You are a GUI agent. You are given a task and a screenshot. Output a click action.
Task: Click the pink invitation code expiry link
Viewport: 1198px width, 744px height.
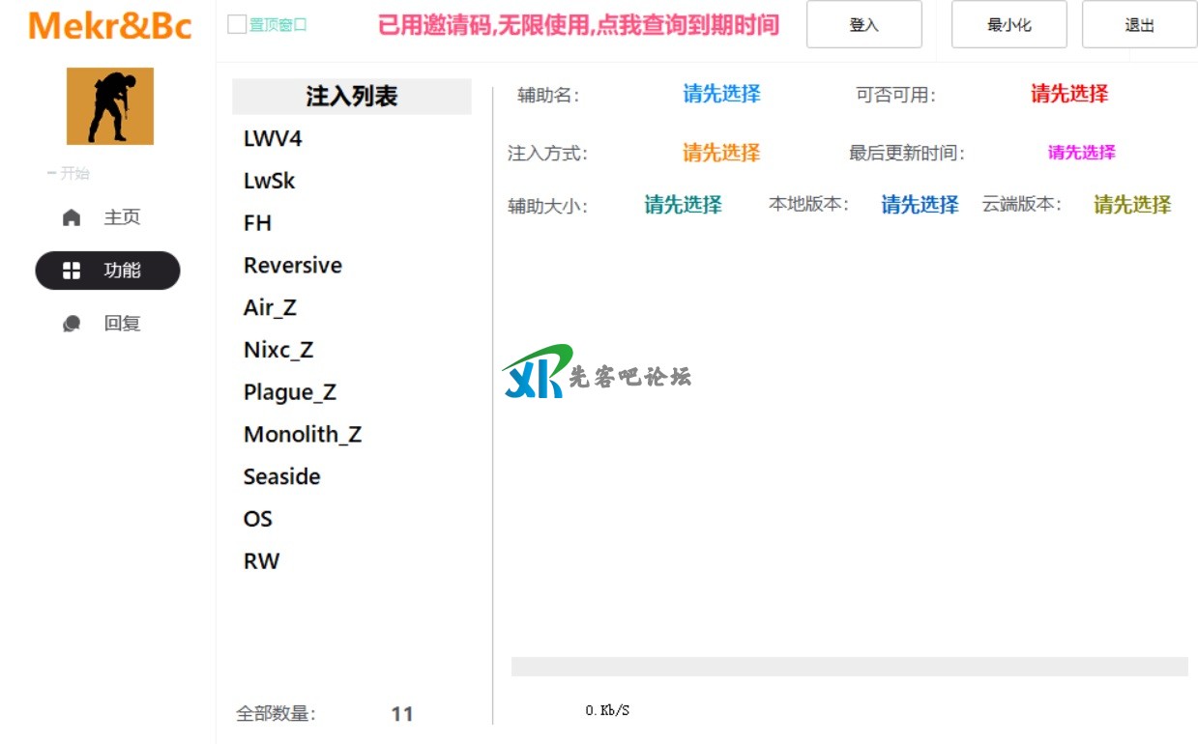577,25
